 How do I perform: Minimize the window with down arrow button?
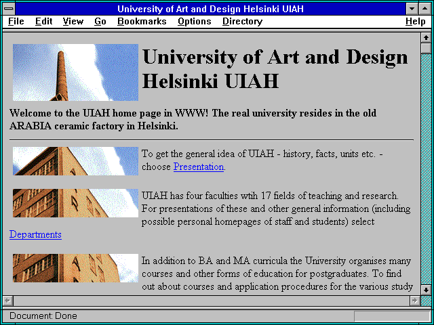pos(412,9)
